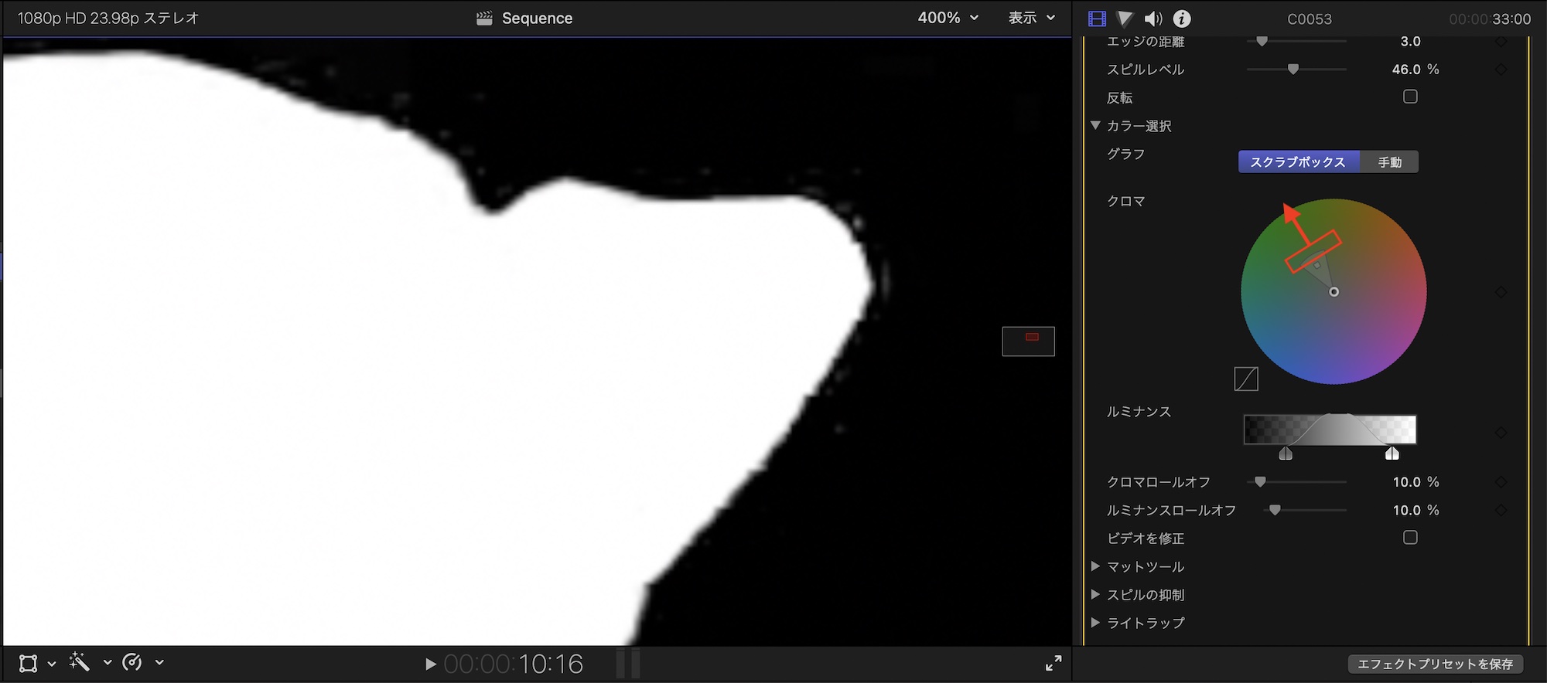Collapse the カラー選択 section
Viewport: 1547px width, 683px height.
pos(1095,125)
